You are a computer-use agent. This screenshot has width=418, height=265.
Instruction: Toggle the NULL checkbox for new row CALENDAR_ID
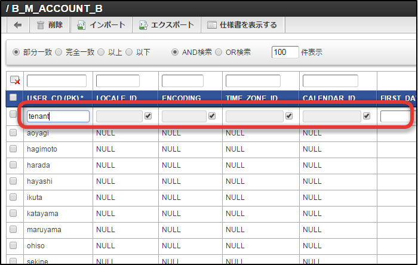coord(367,116)
